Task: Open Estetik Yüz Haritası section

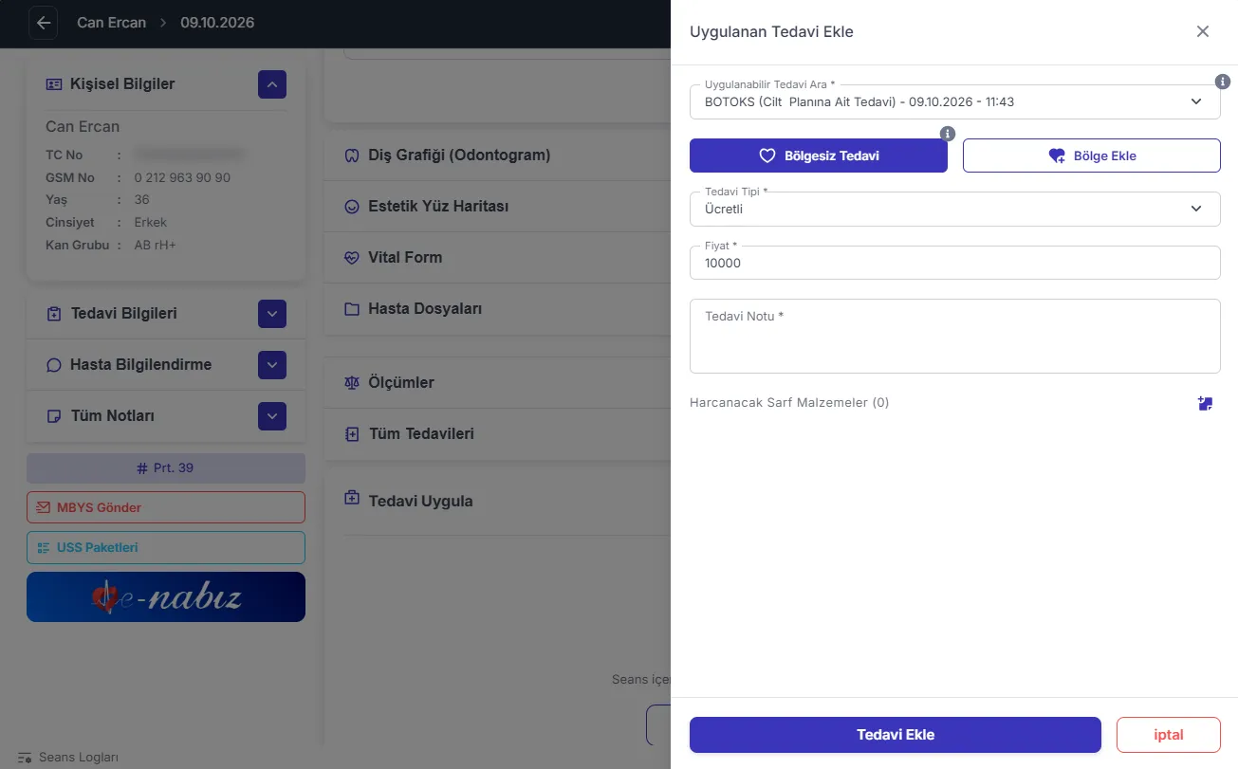Action: 497,207
